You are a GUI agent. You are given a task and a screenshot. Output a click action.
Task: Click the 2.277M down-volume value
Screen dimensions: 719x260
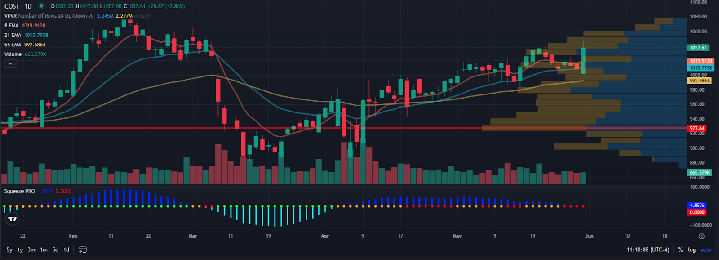click(124, 16)
